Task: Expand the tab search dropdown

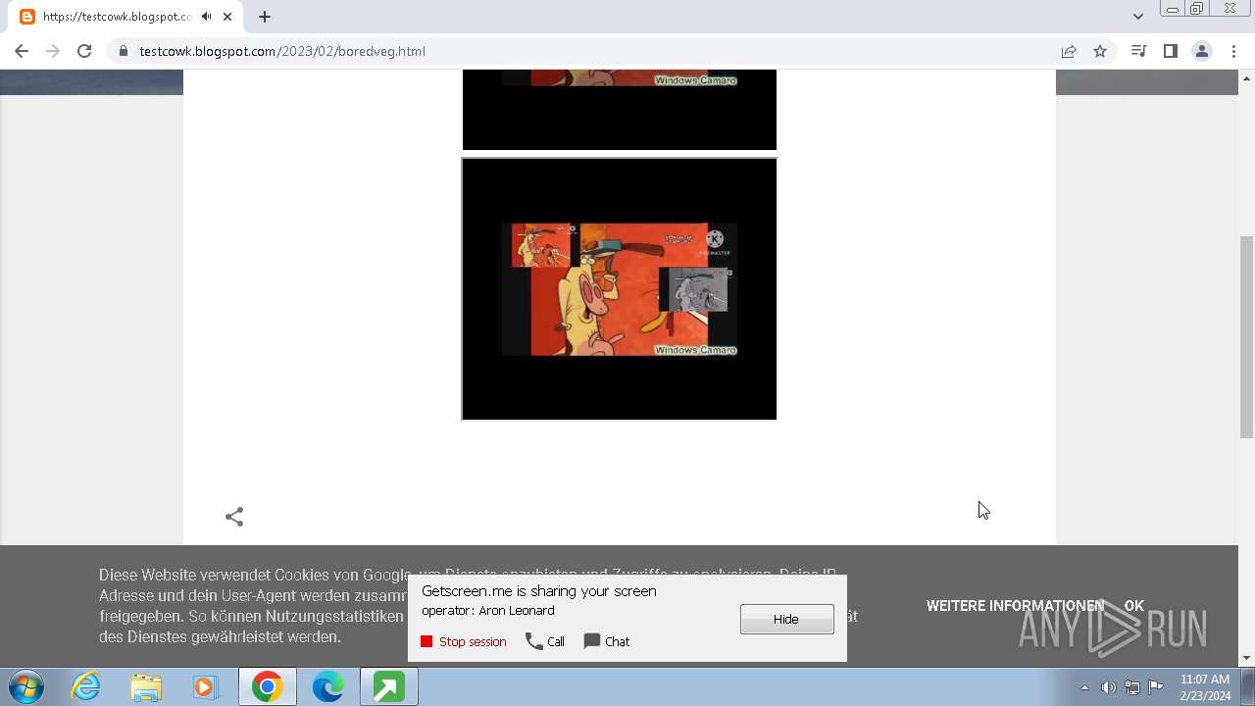Action: 1138,17
